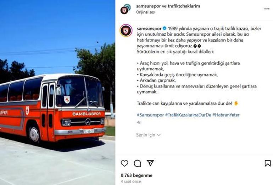The image size is (273, 185).
Task: Save post with the bookmark icon
Action: tap(267, 163)
